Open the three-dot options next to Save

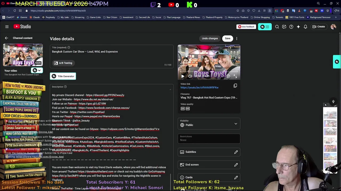237,38
